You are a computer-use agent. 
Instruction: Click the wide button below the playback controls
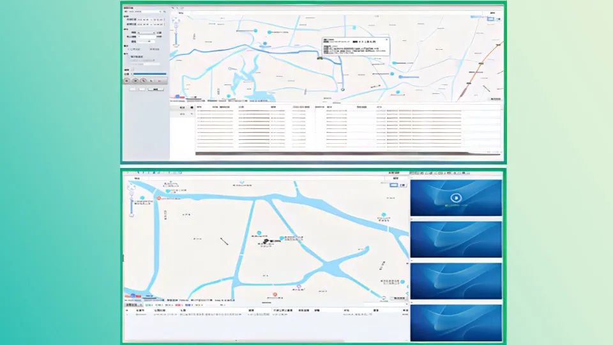[155, 89]
